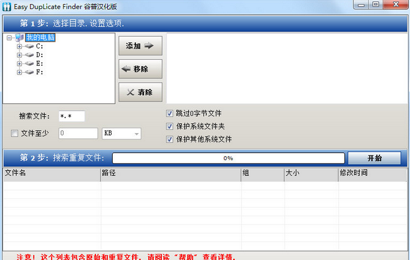Click inside the selected folders list box
This screenshot has height=260, width=410.
287,68
